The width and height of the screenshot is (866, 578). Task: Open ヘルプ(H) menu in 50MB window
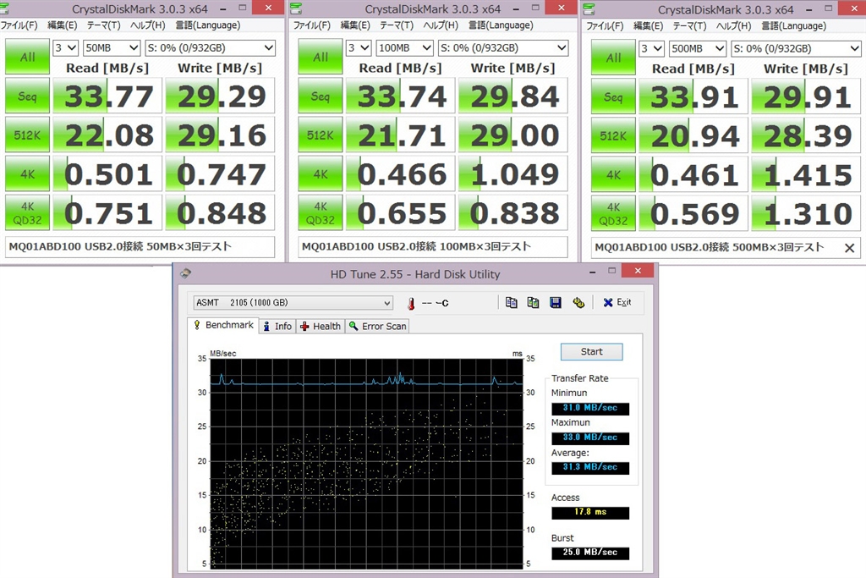[147, 25]
